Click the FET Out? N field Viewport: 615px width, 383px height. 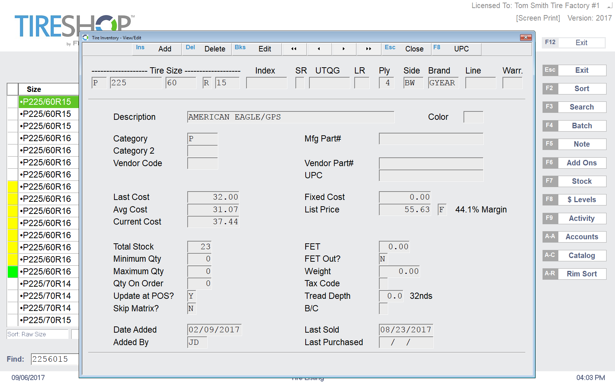383,259
